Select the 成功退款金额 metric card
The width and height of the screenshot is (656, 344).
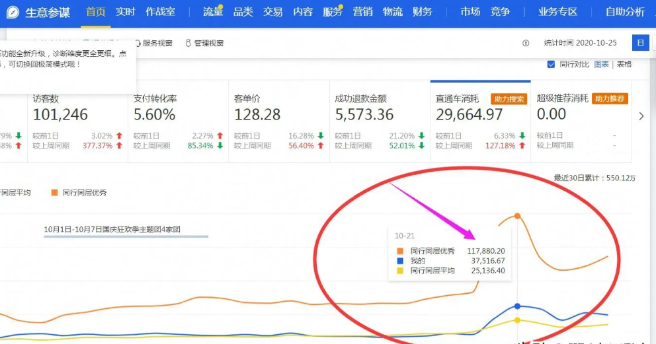[380, 121]
